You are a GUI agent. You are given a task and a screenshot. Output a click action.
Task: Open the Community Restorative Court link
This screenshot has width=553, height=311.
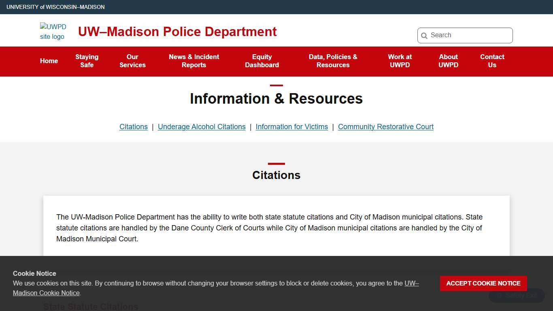click(x=385, y=127)
